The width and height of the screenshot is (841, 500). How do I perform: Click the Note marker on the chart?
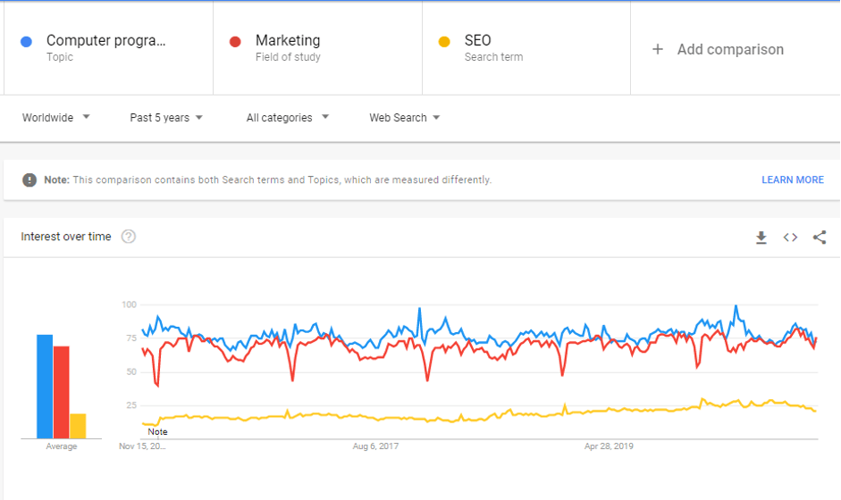157,432
